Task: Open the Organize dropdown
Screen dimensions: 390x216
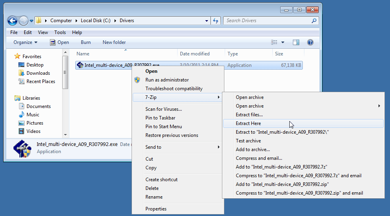Action: click(25, 42)
